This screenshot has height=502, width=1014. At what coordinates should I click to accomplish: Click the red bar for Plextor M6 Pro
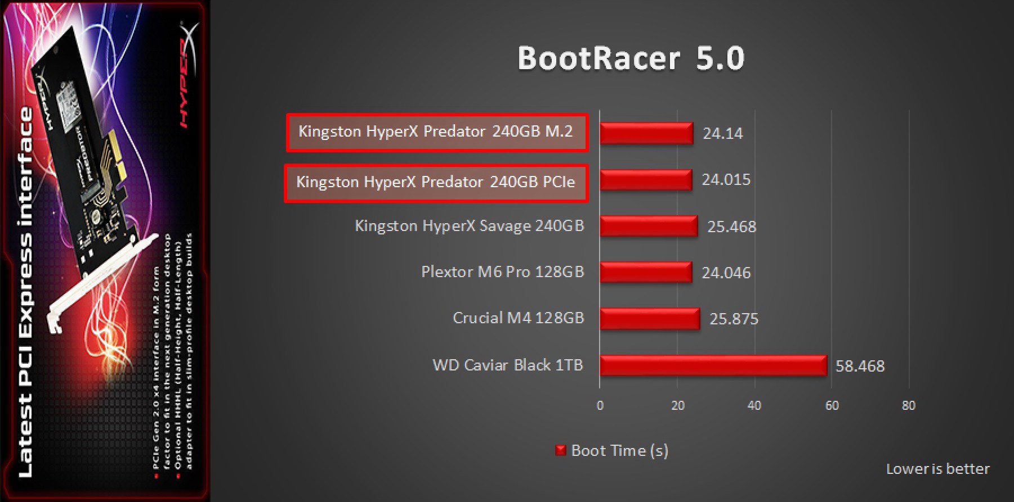[x=646, y=272]
